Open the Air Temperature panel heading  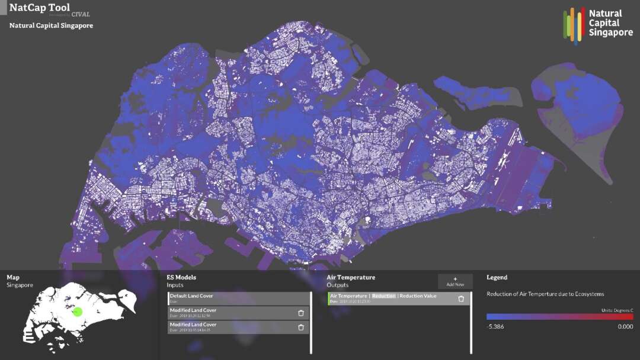click(351, 277)
